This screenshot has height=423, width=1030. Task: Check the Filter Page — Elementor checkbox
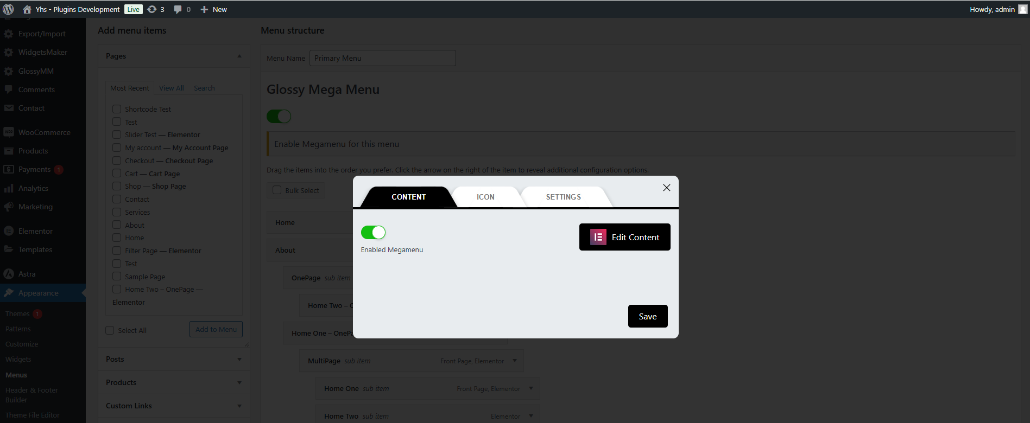tap(117, 251)
